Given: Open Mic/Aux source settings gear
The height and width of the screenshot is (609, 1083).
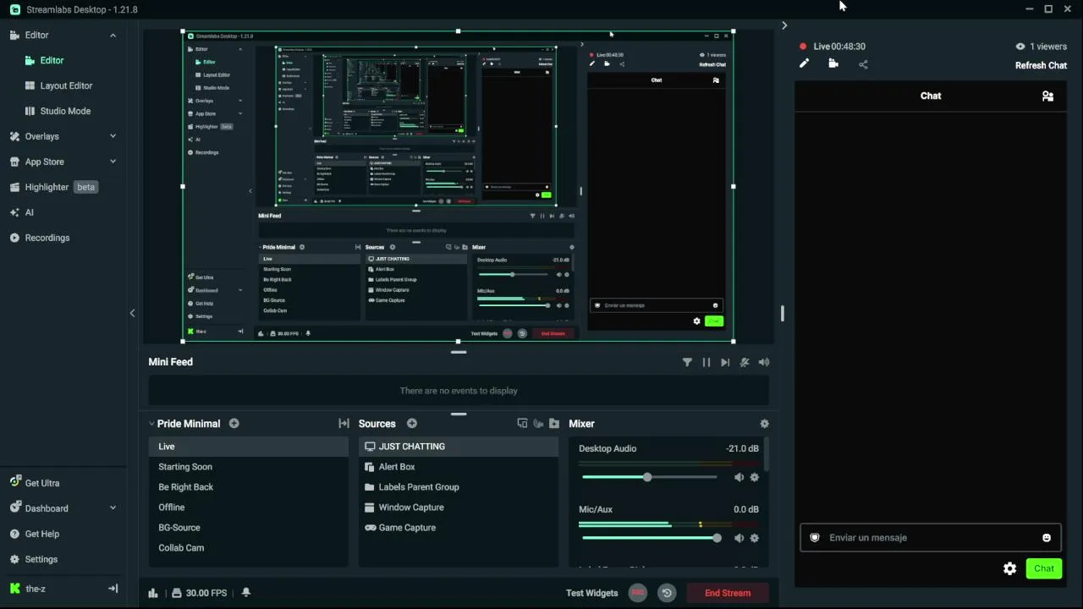Looking at the screenshot, I should pyautogui.click(x=755, y=538).
